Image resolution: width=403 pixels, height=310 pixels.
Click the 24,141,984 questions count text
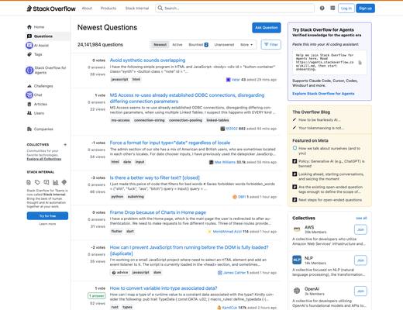[100, 45]
